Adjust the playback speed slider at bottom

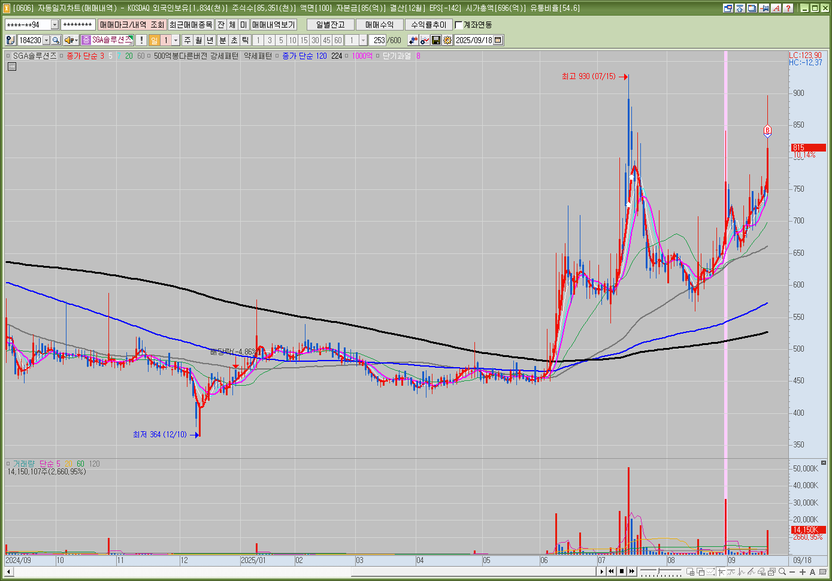click(661, 571)
